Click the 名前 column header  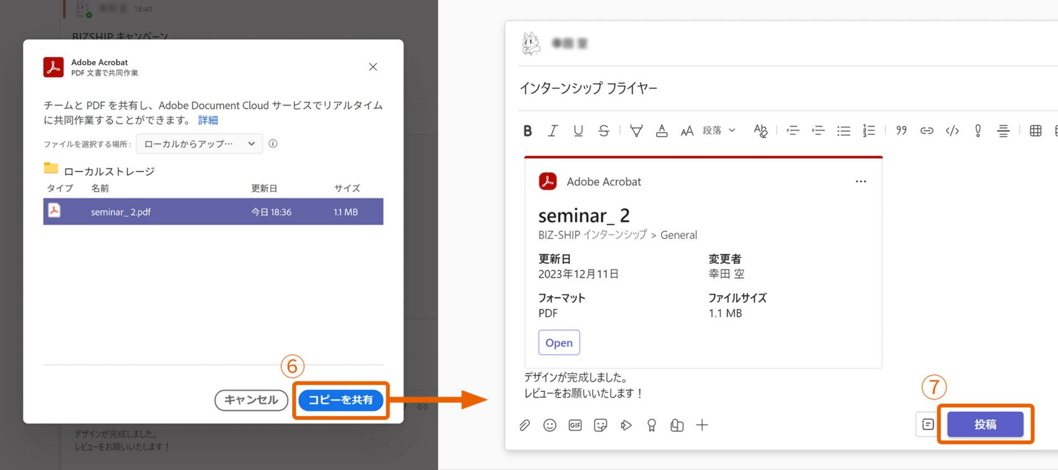pyautogui.click(x=100, y=188)
